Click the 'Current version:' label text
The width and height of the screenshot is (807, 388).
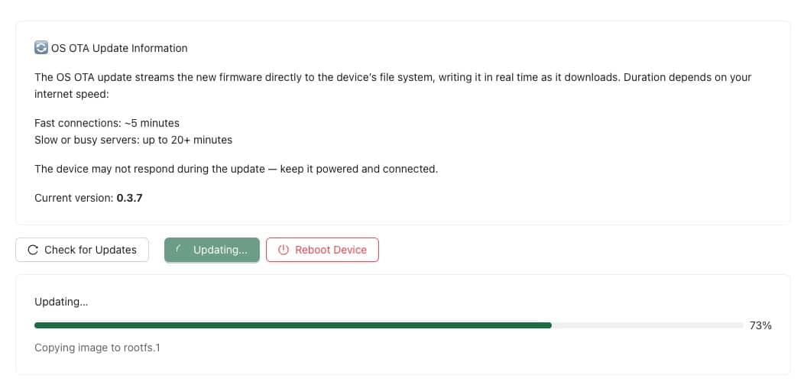74,198
